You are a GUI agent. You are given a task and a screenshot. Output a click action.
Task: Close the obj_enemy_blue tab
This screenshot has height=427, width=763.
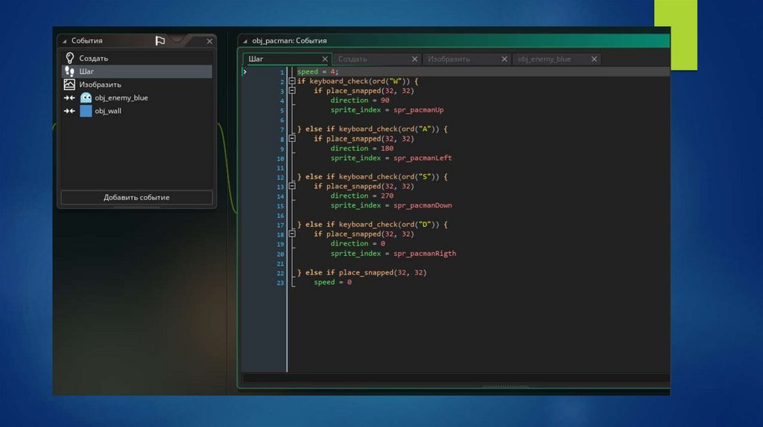594,59
